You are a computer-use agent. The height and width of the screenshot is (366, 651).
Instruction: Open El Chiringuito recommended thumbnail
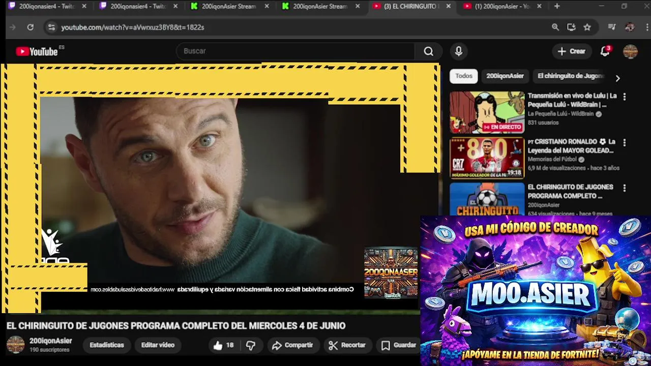[x=487, y=199]
